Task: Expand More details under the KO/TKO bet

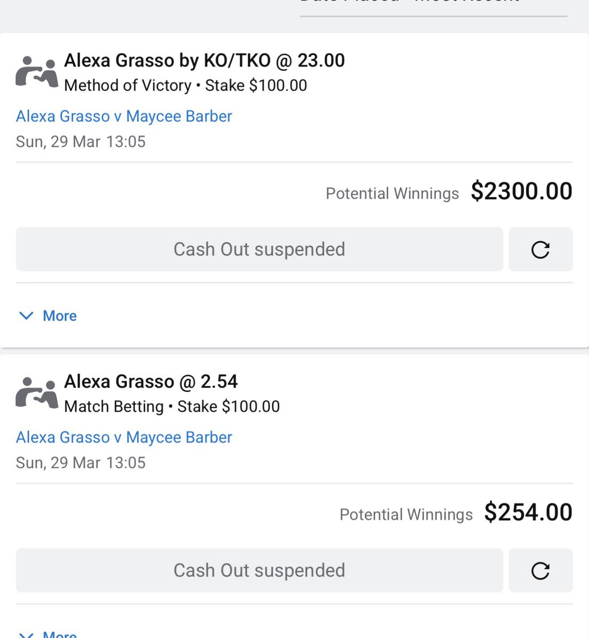Action: point(48,316)
